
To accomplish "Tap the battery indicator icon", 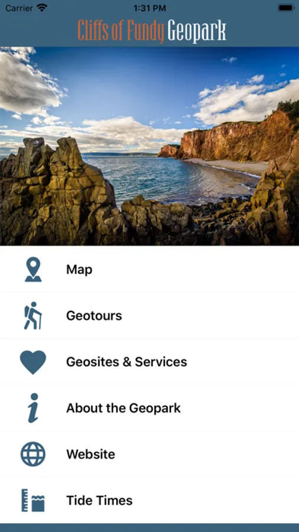I will [x=286, y=8].
